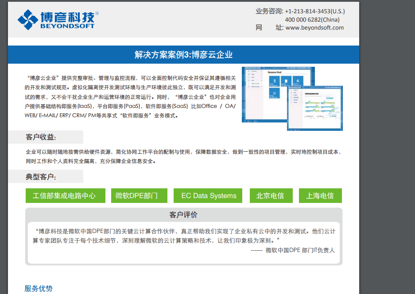Click the Beyondsoft logo in the header
Image resolution: width=415 pixels, height=294 pixels.
(58, 19)
